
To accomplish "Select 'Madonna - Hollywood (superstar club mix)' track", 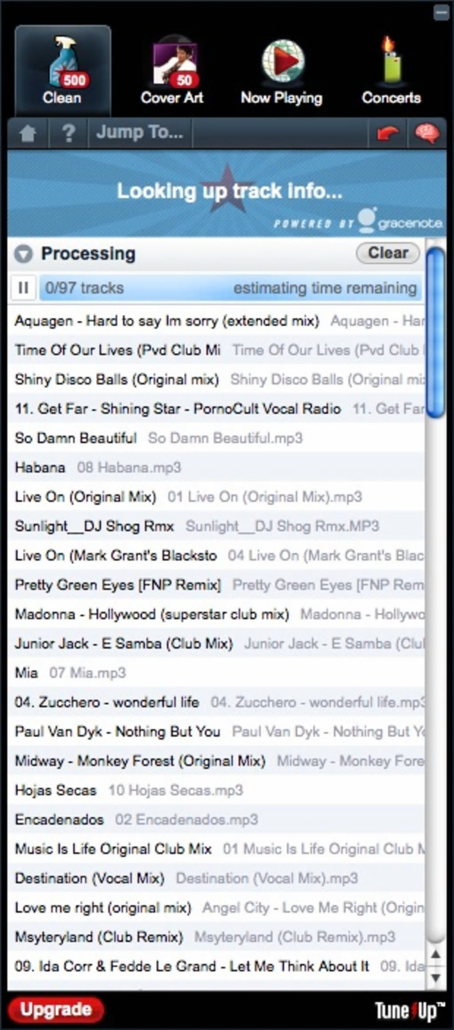I will coord(216,614).
